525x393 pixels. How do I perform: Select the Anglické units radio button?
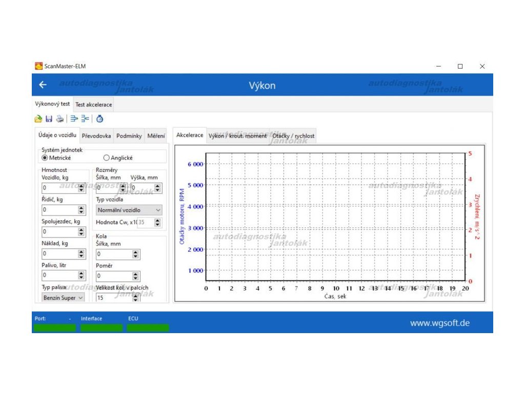click(x=107, y=158)
